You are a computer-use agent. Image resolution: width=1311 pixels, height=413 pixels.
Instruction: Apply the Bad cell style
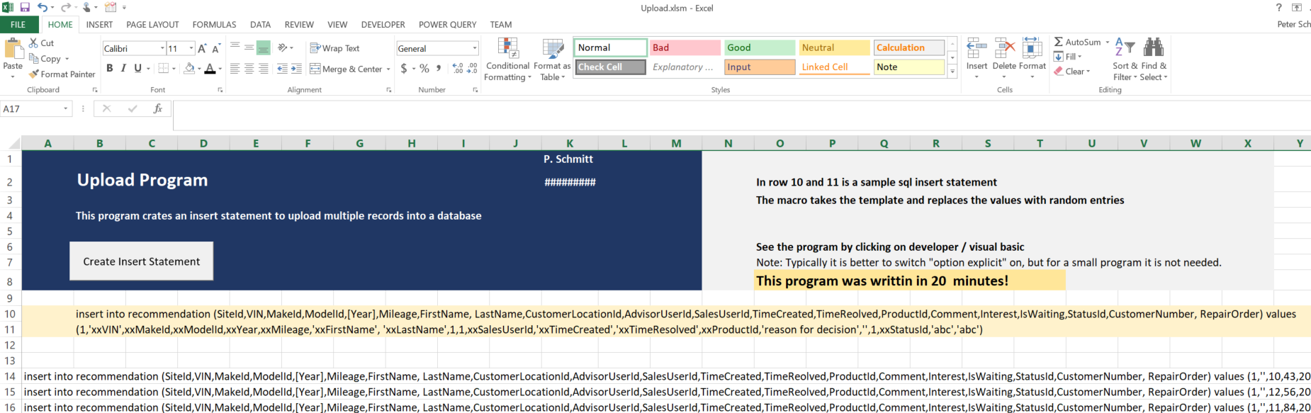click(x=685, y=47)
